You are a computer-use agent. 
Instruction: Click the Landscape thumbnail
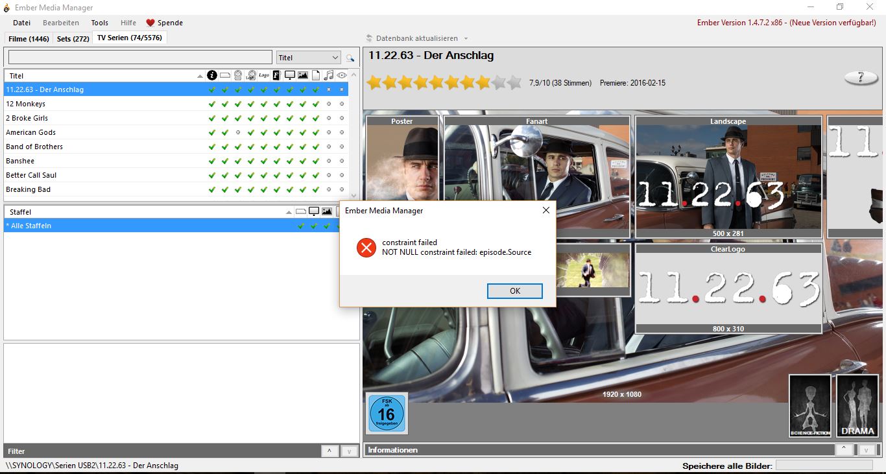[x=728, y=177]
